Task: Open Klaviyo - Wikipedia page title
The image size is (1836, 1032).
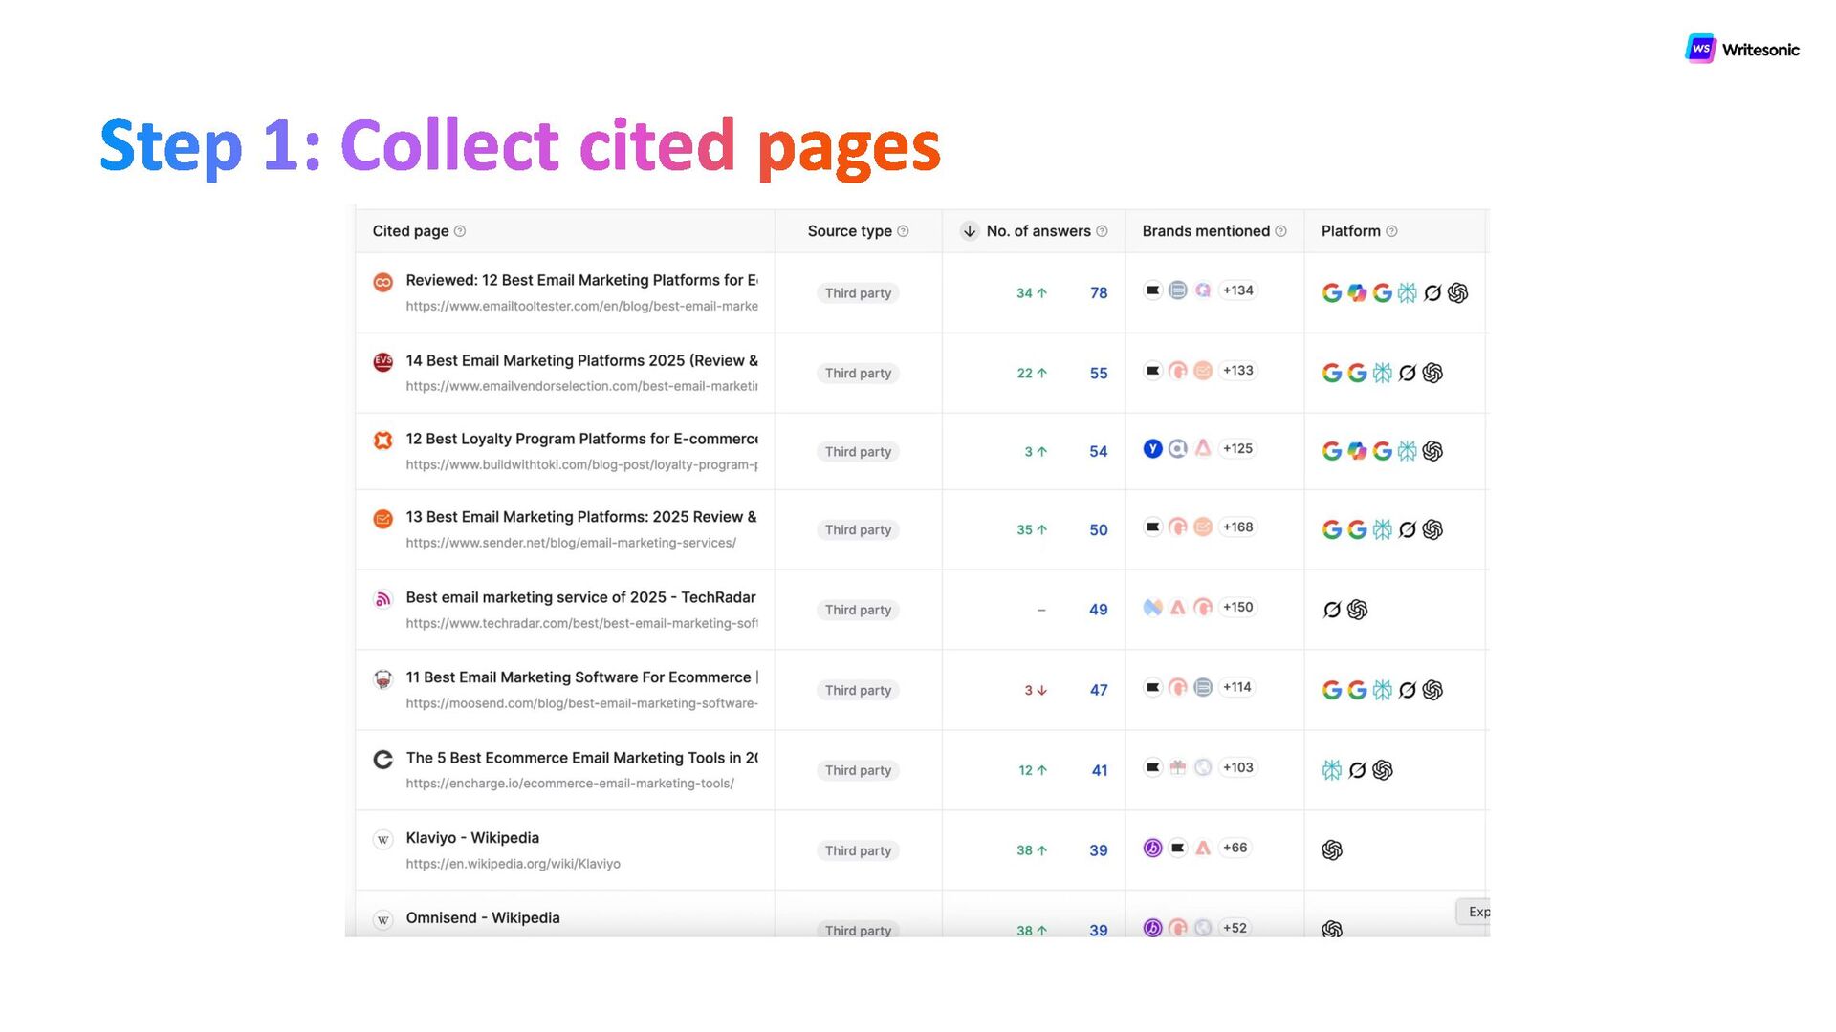Action: pyautogui.click(x=472, y=838)
